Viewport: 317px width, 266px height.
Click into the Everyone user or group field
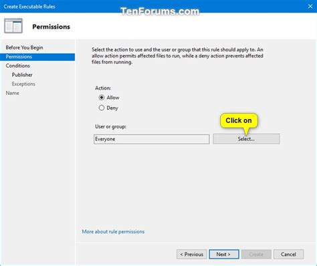point(151,139)
